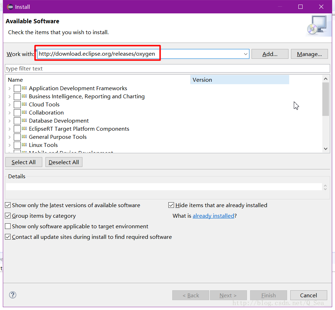Click the category icon beside General Purpose Tools
The width and height of the screenshot is (335, 310).
[x=24, y=137]
